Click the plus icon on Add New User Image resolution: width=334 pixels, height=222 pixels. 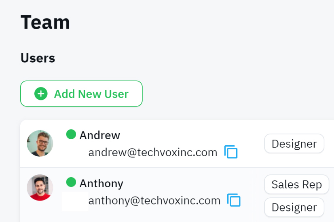tap(41, 94)
